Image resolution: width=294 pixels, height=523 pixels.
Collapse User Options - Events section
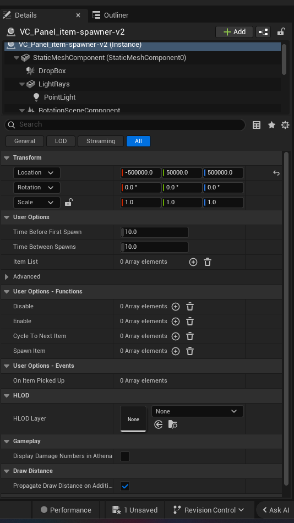click(x=7, y=366)
